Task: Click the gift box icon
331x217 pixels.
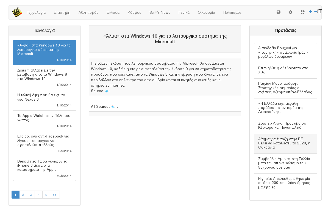Action: pyautogui.click(x=303, y=12)
